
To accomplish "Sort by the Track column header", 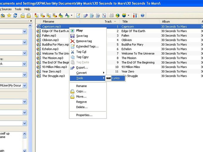I will coord(100,21).
